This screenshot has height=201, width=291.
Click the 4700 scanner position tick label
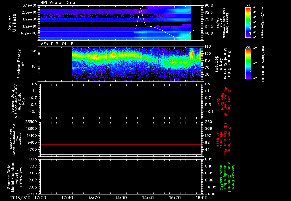(x=32, y=149)
